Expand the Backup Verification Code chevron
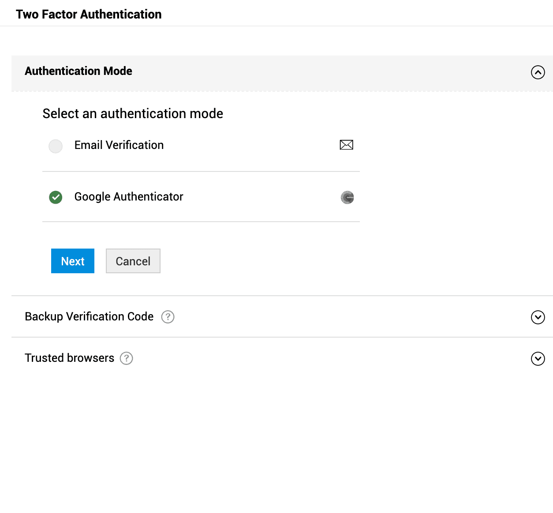The height and width of the screenshot is (513, 553). (538, 317)
